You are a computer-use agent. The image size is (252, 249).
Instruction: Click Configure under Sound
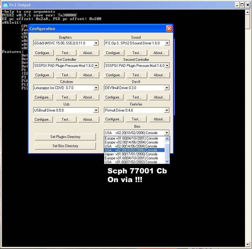(114, 53)
